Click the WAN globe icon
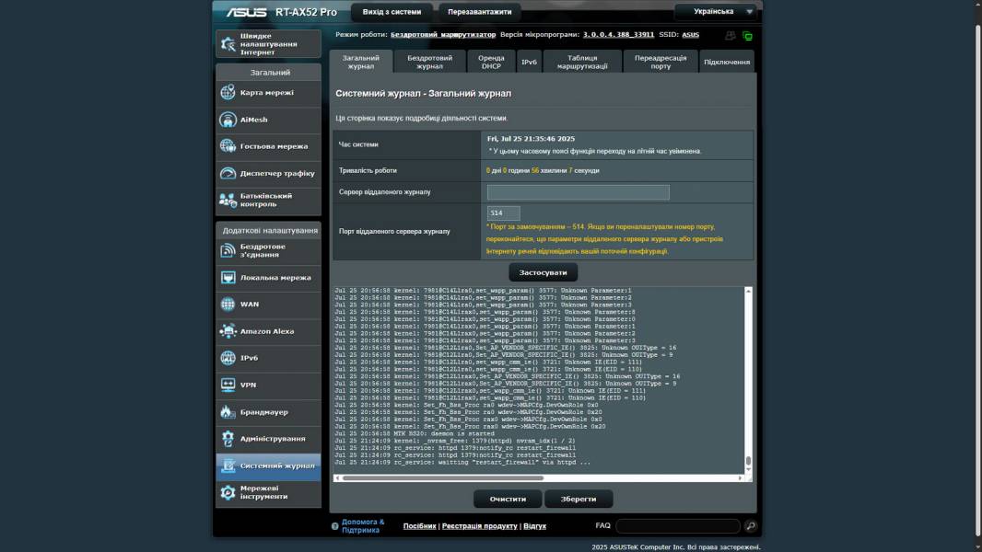Viewport: 982px width, 552px height. (x=228, y=304)
